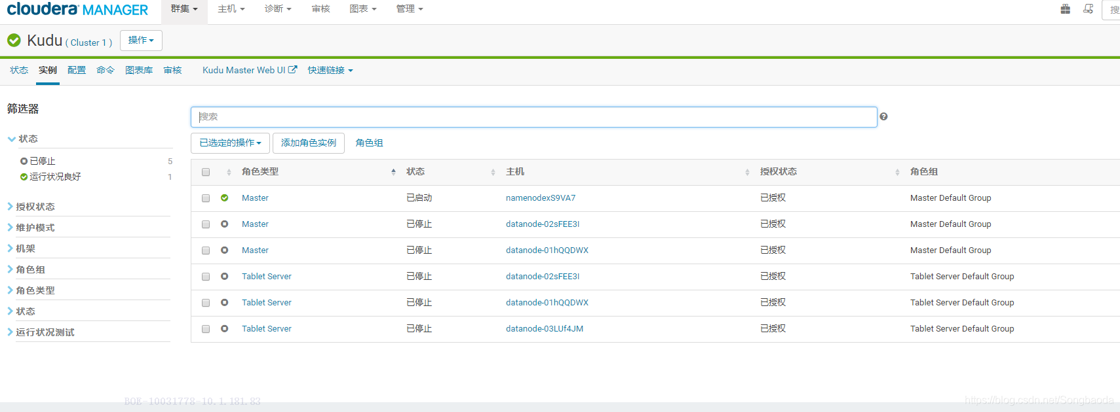Switch to the 图表库 tab
This screenshot has height=412, width=1120.
(139, 70)
